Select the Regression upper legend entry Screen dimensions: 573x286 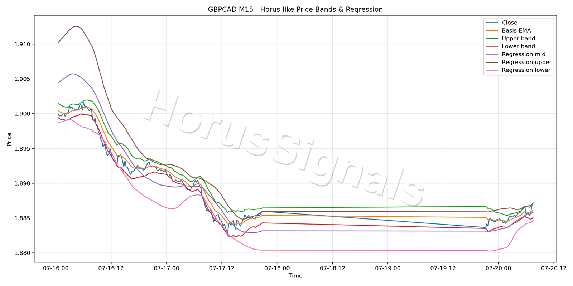tap(519, 62)
